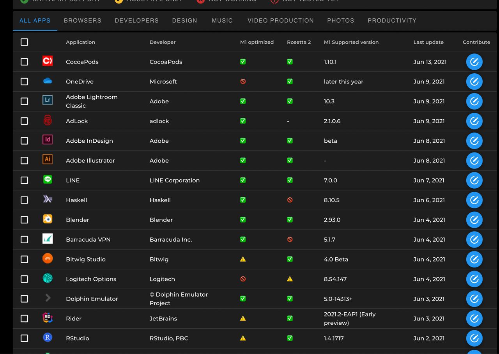
Task: Click the Barracuda VPN icon
Action: click(x=48, y=239)
